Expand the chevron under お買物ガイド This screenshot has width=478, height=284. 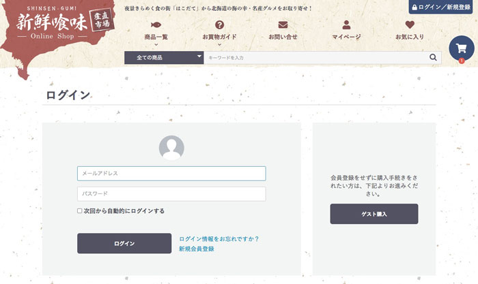tap(219, 44)
